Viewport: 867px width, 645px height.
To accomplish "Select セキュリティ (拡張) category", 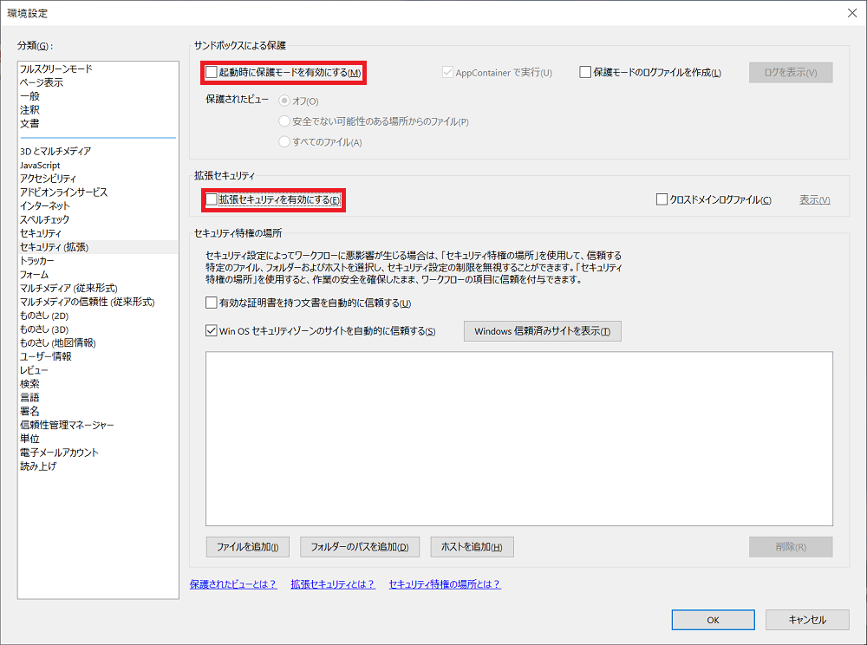I will pyautogui.click(x=54, y=247).
